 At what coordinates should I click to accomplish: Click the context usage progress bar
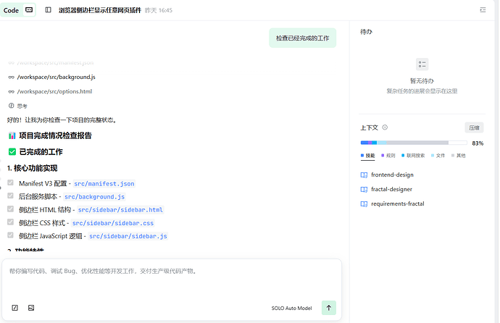pos(414,143)
